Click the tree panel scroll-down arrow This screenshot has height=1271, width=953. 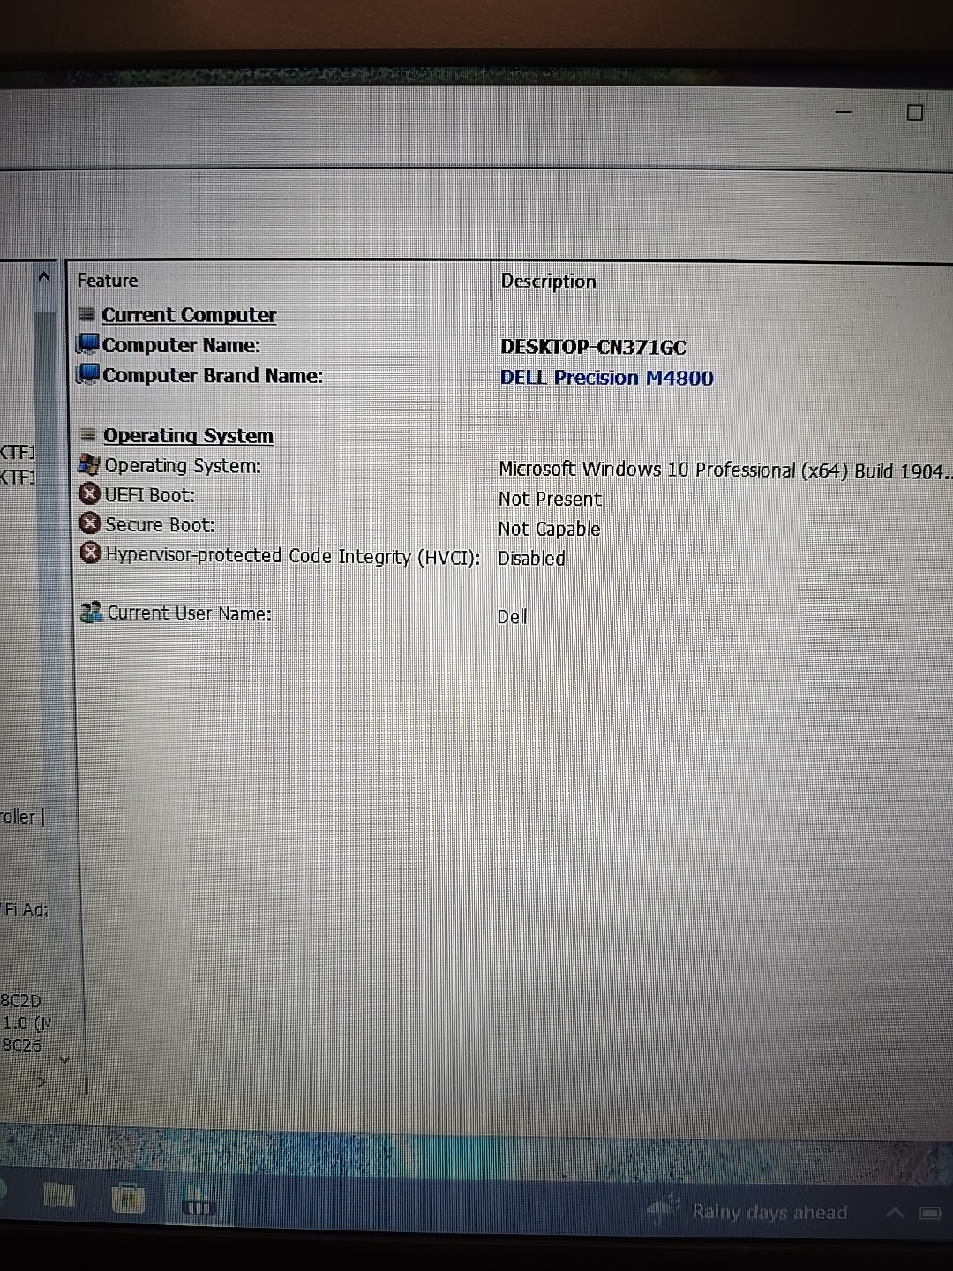coord(64,1059)
